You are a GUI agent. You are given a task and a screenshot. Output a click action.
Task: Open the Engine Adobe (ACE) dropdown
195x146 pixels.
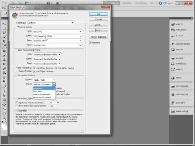pos(44,80)
